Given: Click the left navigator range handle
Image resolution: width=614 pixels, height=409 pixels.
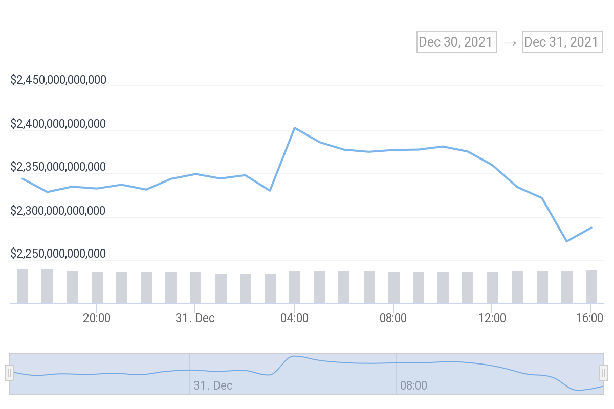Looking at the screenshot, I should [9, 373].
